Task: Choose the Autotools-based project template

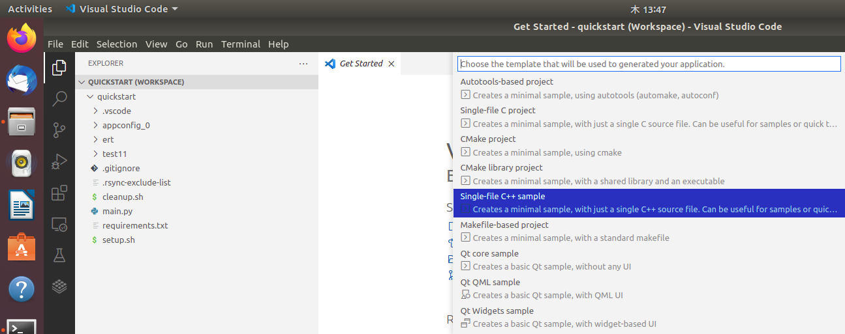Action: click(x=649, y=89)
